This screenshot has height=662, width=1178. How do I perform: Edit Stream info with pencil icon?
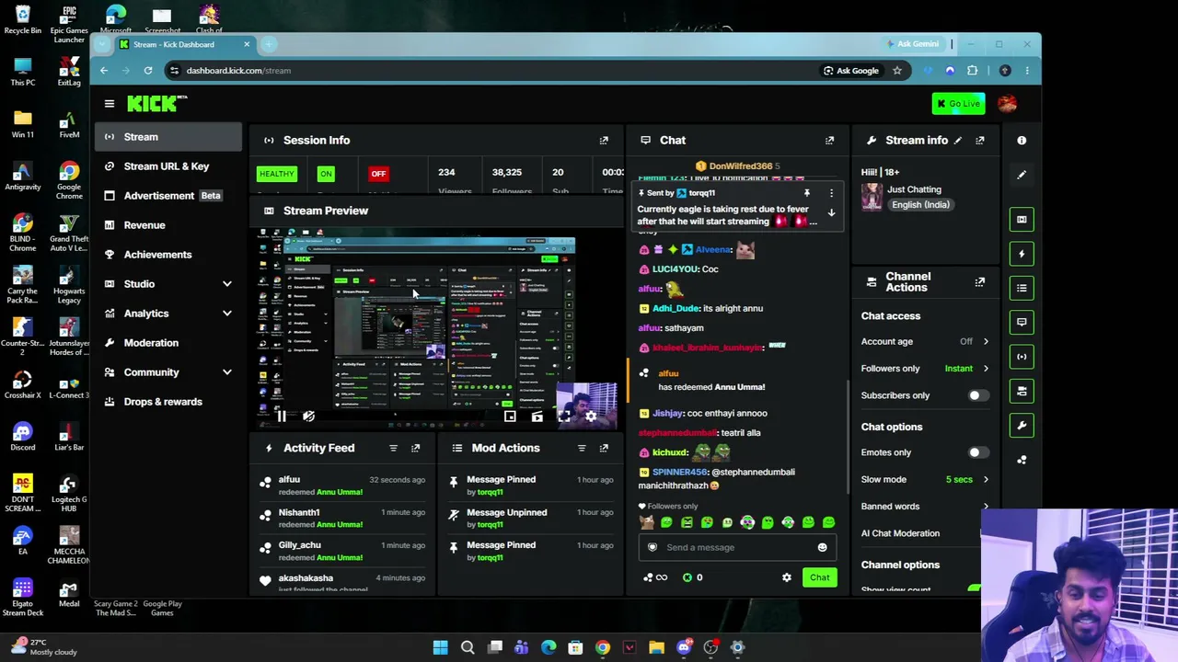[957, 141]
